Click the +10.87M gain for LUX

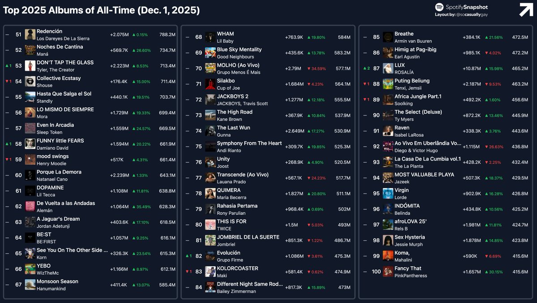471,69
